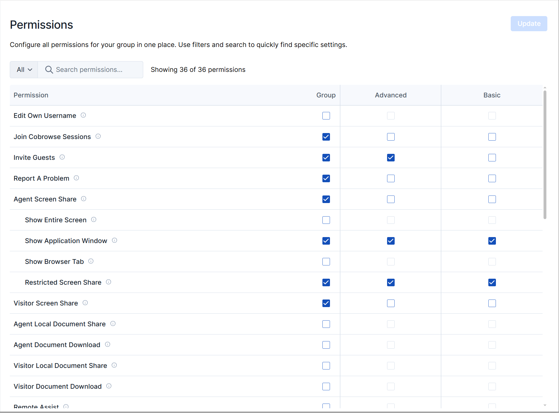Uncheck Show Application Window under Basic
This screenshot has width=559, height=413.
coord(492,241)
